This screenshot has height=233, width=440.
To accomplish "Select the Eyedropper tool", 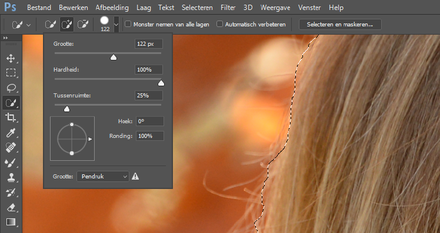I will (x=11, y=133).
